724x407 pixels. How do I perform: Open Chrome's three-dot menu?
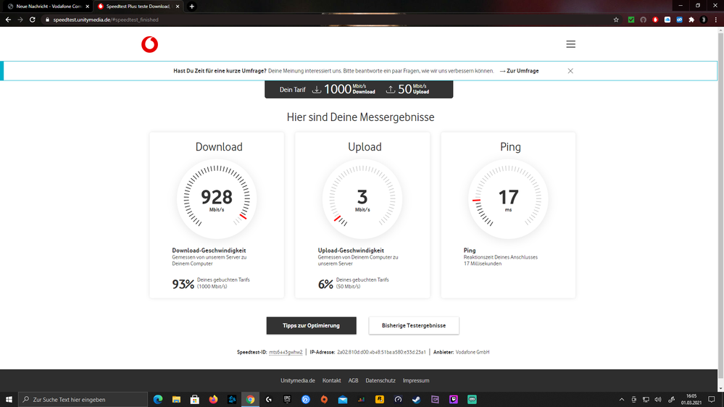[716, 20]
